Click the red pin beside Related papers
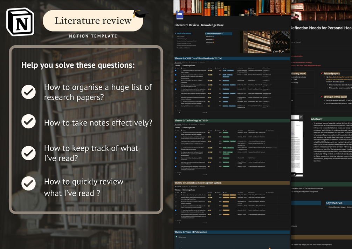This screenshot has width=352, height=249. click(322, 74)
